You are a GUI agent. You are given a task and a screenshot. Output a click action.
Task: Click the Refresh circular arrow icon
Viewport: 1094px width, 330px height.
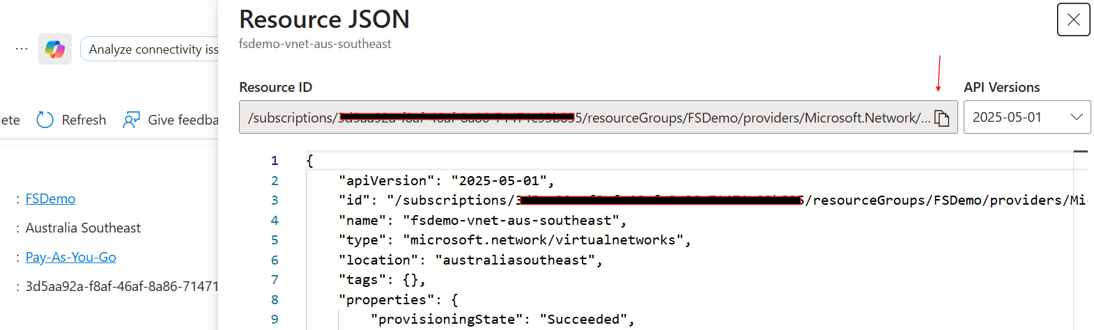(x=45, y=120)
